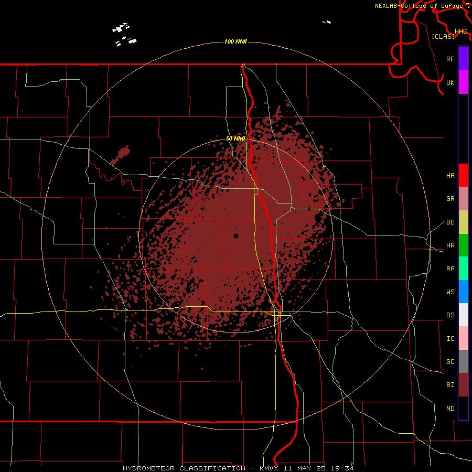Click the DS legend label

point(450,315)
